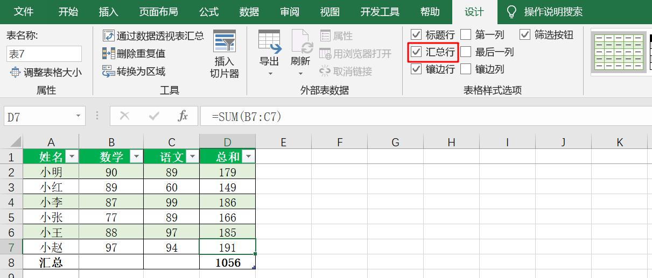The height and width of the screenshot is (278, 652).
Task: Enable the 最后一列 checkbox
Action: tap(466, 52)
